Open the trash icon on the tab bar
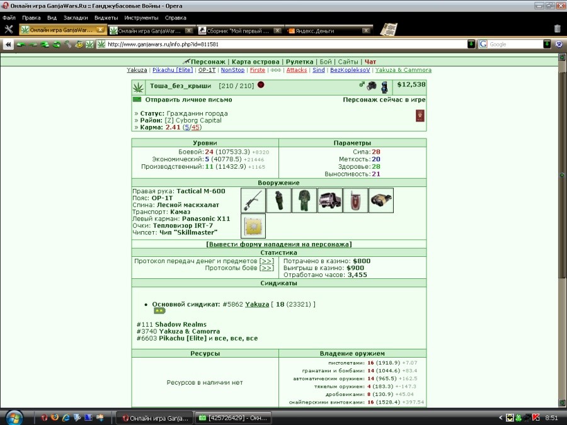This screenshot has height=425, width=567. 558,28
